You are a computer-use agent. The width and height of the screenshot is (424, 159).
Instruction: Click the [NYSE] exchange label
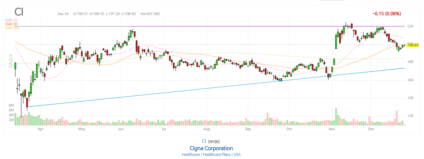tap(214, 142)
